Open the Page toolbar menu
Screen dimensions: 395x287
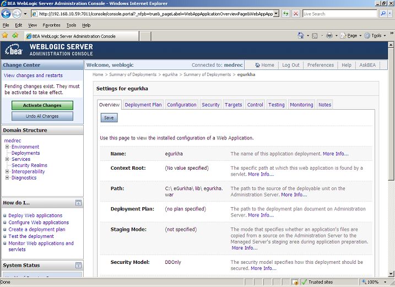click(x=351, y=36)
